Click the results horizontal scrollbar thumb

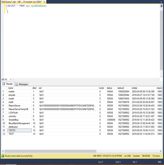click(x=50, y=151)
